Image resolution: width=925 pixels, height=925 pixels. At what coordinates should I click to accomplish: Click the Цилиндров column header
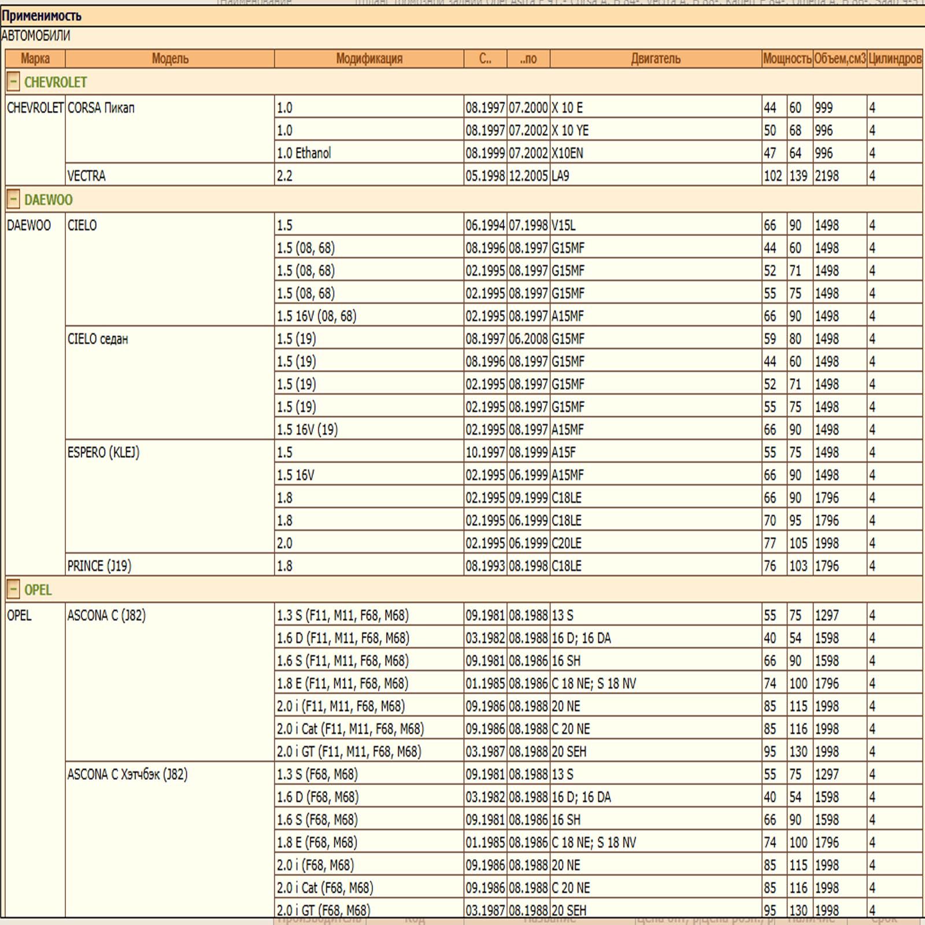[x=894, y=58]
